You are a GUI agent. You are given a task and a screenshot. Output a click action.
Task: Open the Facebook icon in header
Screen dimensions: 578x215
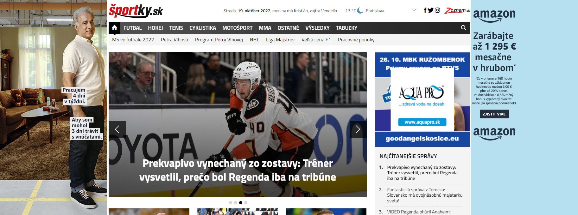click(x=425, y=10)
